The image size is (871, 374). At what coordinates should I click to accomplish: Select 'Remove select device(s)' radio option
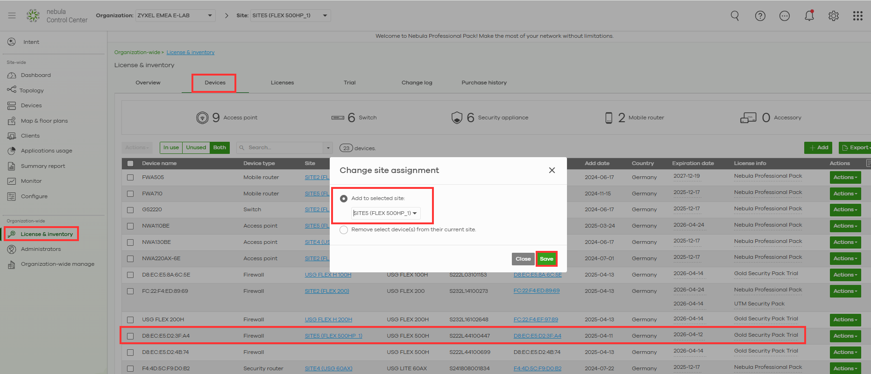coord(344,230)
